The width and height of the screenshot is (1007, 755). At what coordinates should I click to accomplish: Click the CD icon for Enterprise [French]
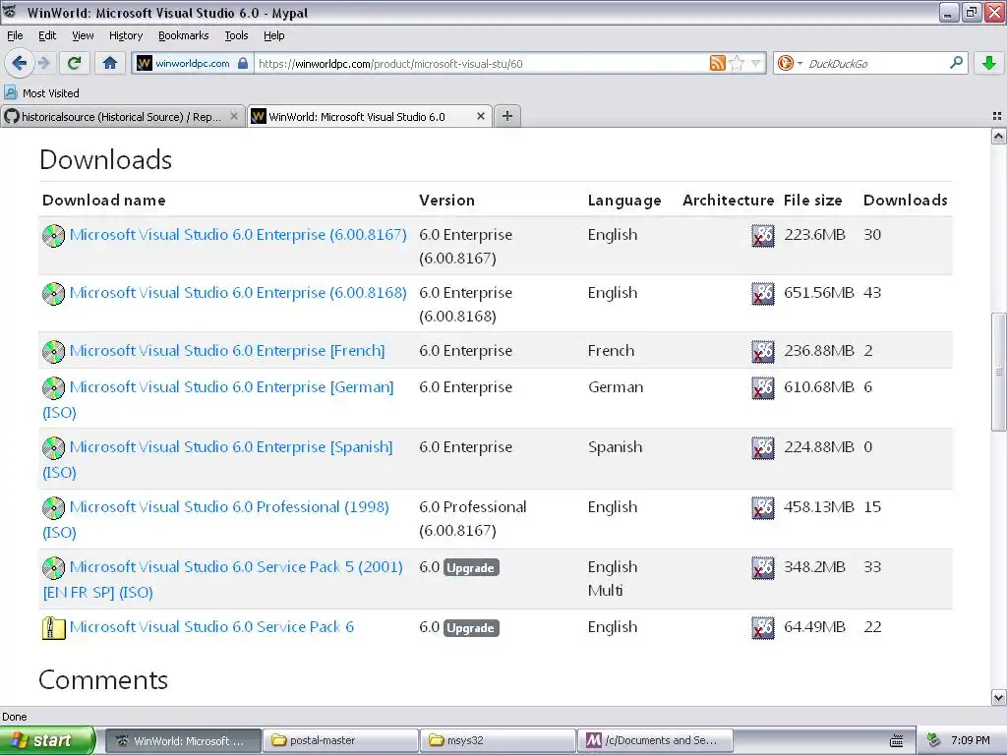(53, 352)
